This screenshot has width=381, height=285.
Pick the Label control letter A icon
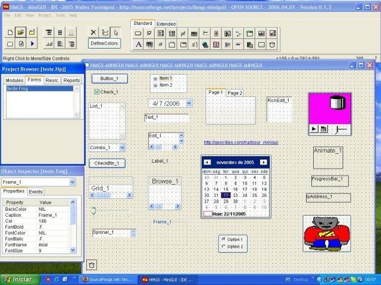coord(138,45)
